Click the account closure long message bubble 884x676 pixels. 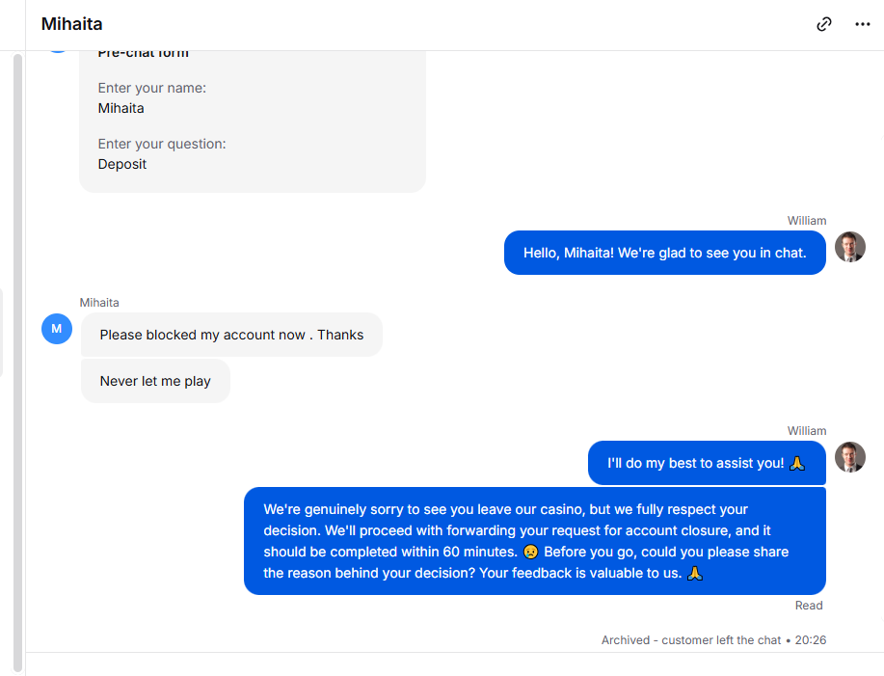(x=535, y=541)
